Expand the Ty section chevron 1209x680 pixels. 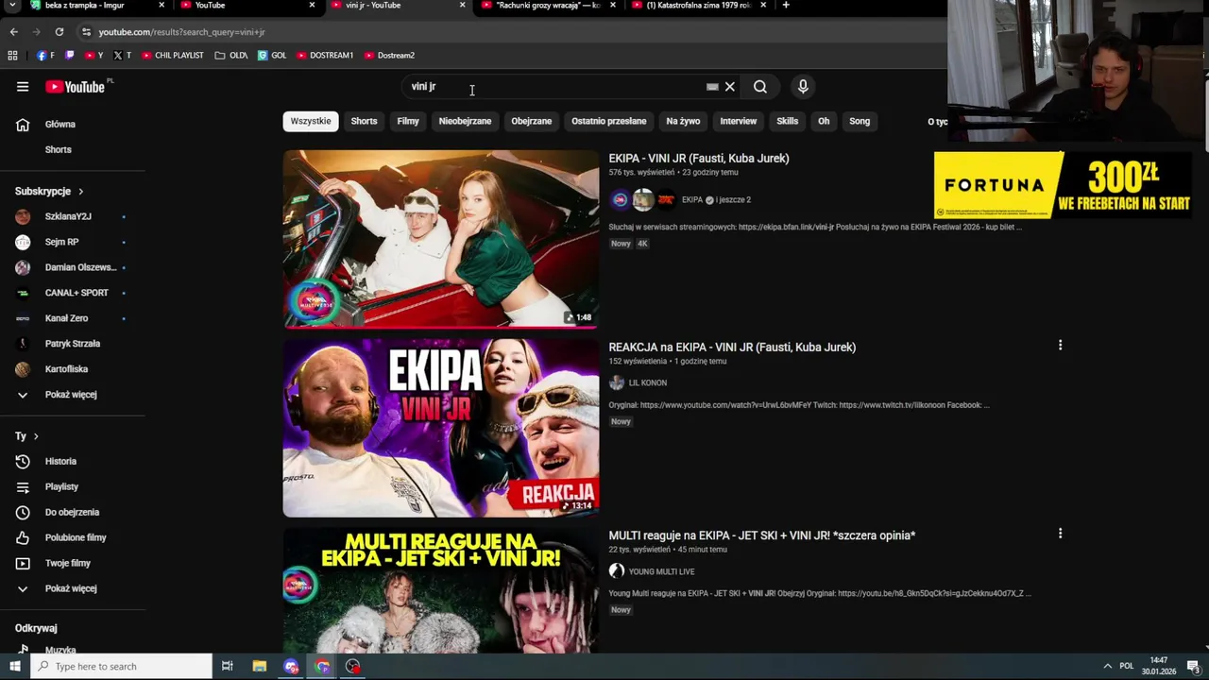(36, 436)
